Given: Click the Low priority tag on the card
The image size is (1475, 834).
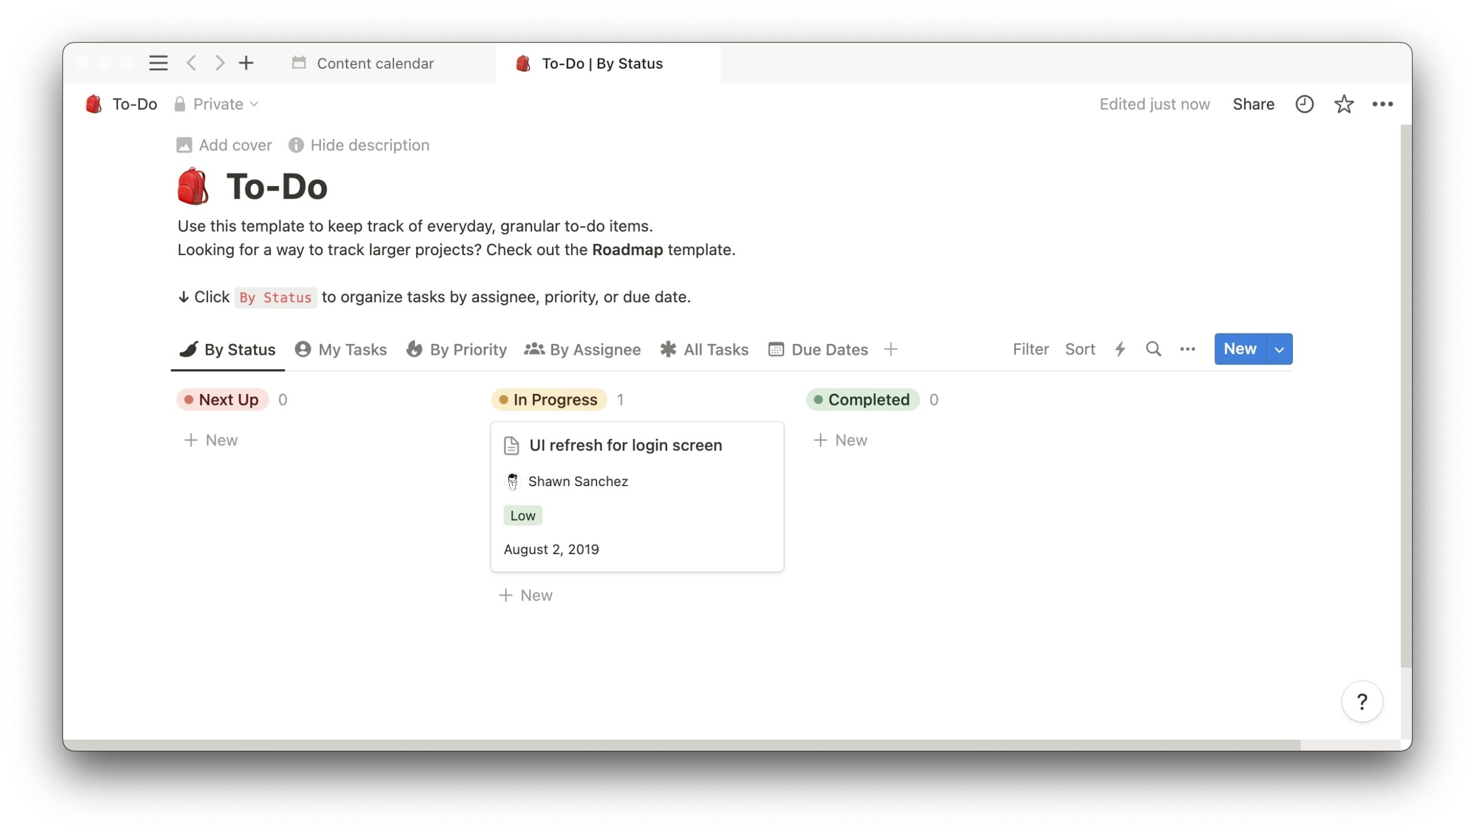Looking at the screenshot, I should click(522, 515).
